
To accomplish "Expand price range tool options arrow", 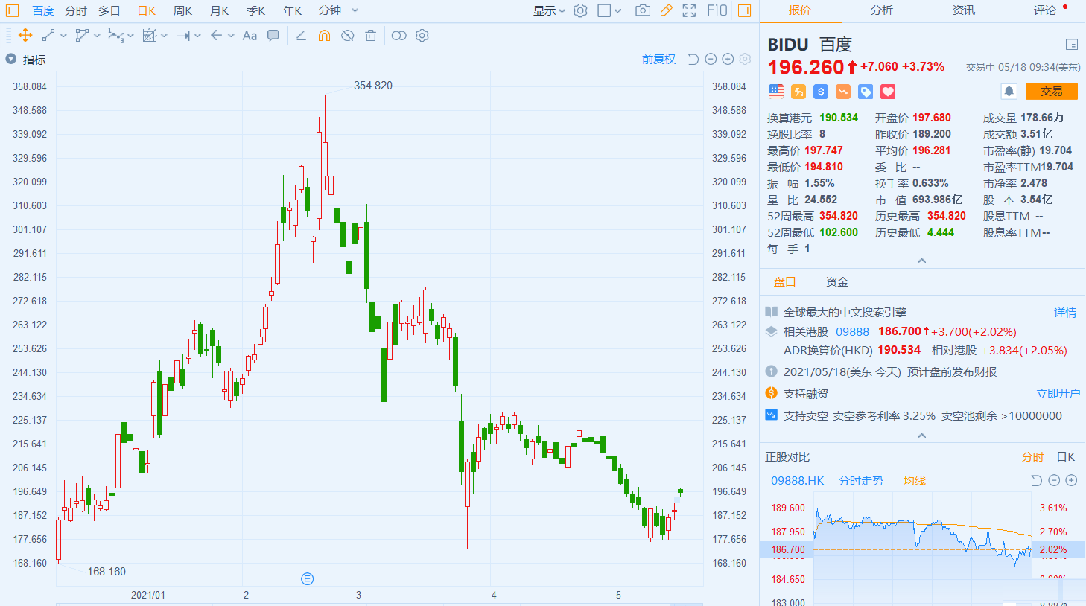I will click(197, 35).
